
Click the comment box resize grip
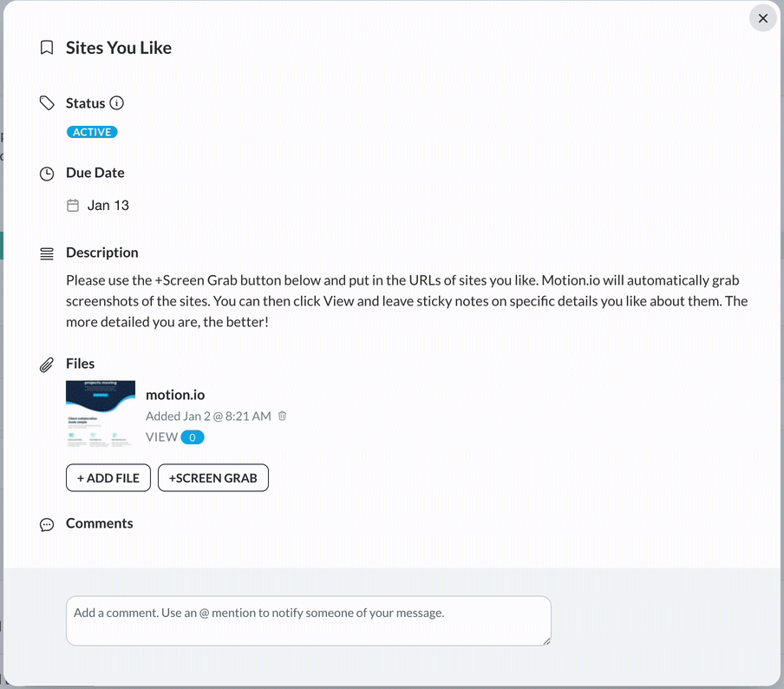pyautogui.click(x=547, y=642)
